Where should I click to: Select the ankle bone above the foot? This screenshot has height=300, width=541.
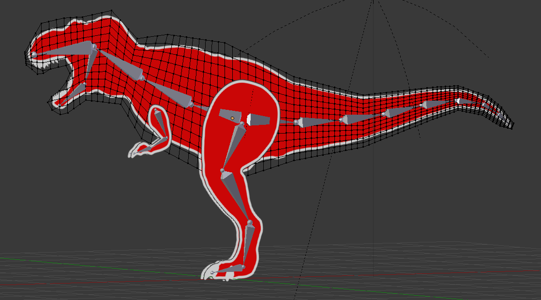[x=248, y=244]
